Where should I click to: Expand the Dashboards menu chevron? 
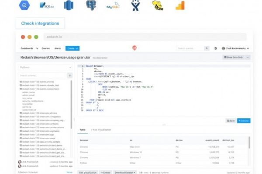click(37, 48)
